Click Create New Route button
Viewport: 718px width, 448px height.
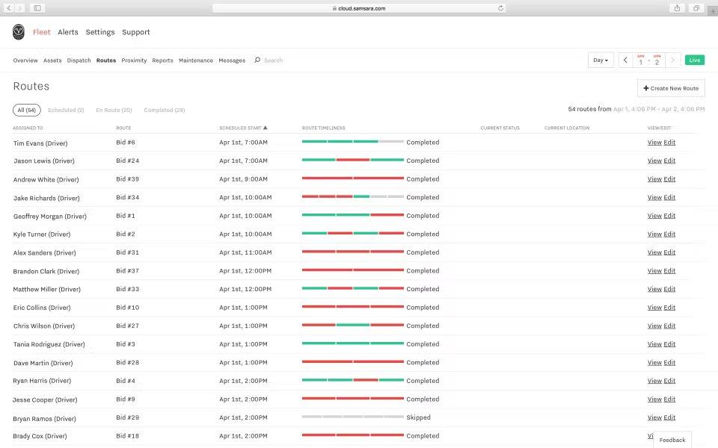pos(671,88)
